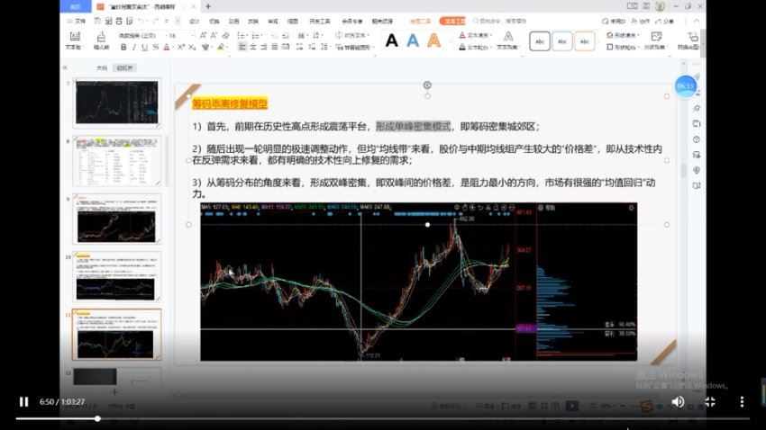Toggle italic text formatting
The image size is (766, 430).
134,48
